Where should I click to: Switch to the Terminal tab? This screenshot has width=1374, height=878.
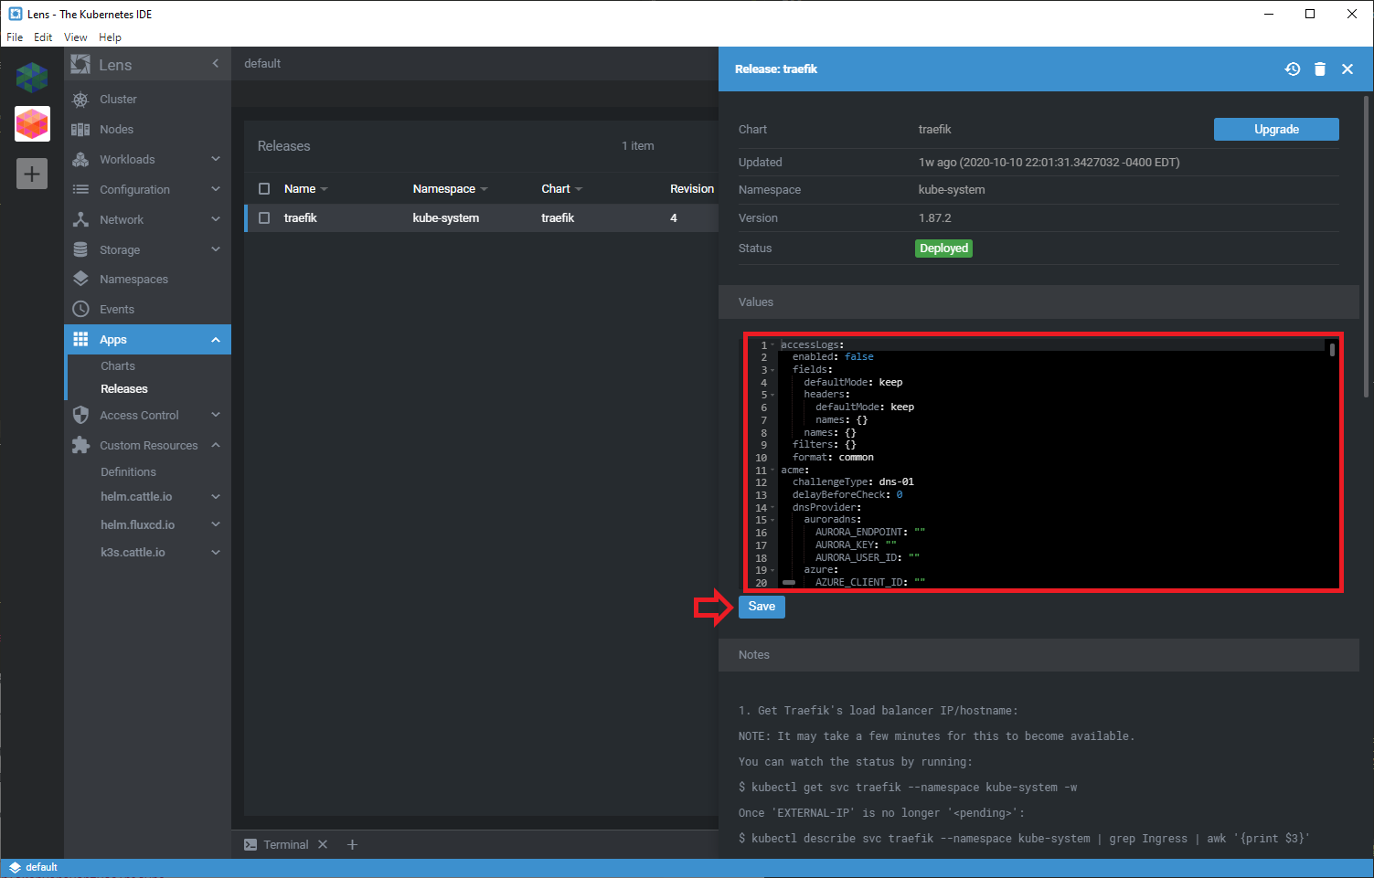286,845
